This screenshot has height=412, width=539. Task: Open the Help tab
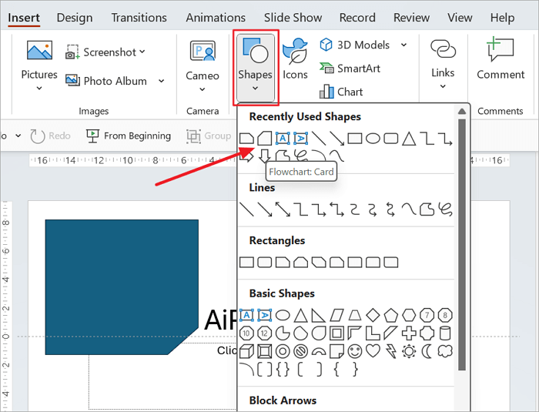(x=502, y=18)
